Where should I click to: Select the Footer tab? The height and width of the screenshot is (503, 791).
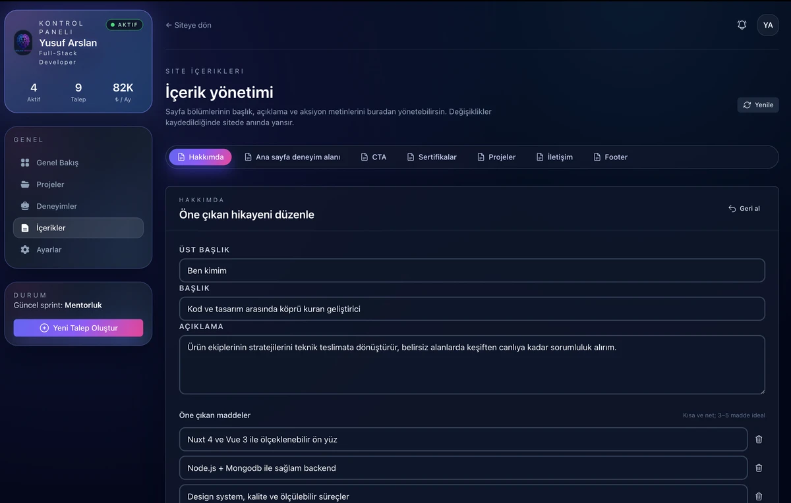(x=610, y=157)
